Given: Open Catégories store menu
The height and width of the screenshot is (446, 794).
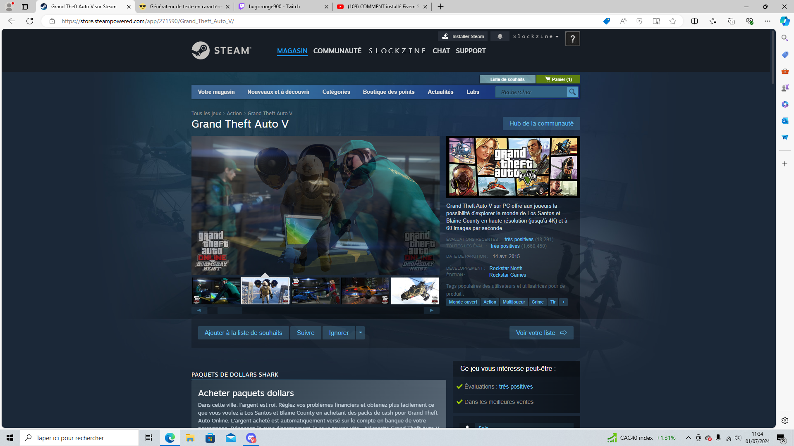Looking at the screenshot, I should click(336, 92).
